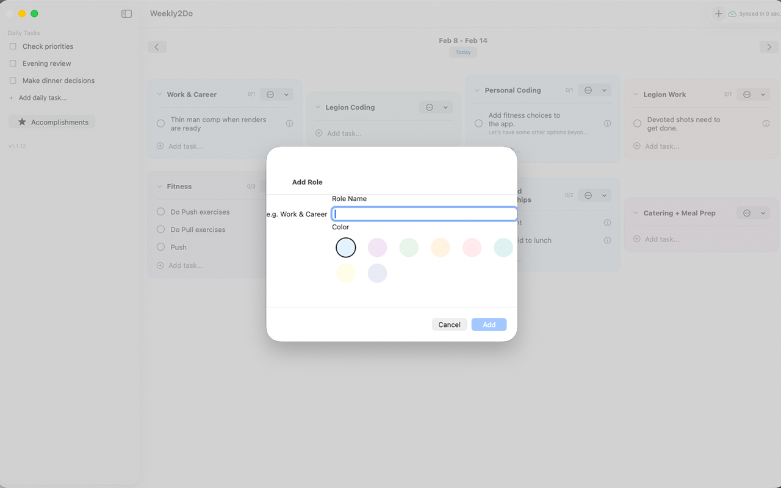Collapse the Work & Career card

click(x=160, y=95)
